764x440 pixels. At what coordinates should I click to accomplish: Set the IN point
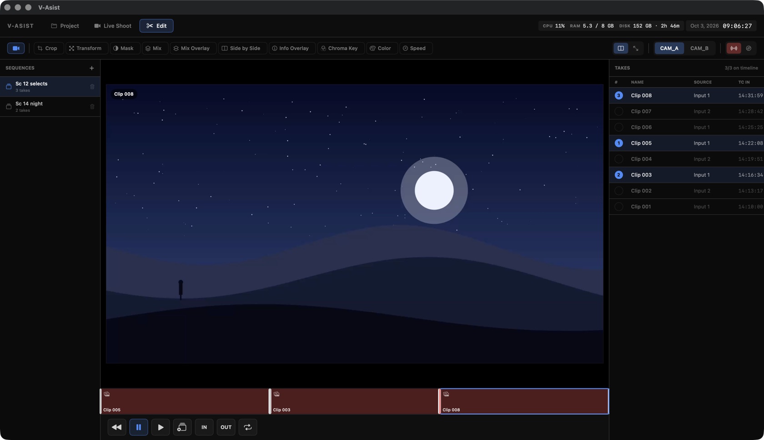(x=204, y=427)
